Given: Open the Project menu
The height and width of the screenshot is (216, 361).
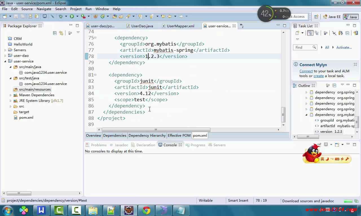Looking at the screenshot, I should 76,9.
